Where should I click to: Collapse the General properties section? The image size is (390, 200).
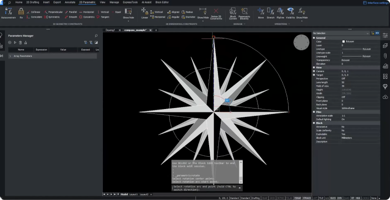314,38
